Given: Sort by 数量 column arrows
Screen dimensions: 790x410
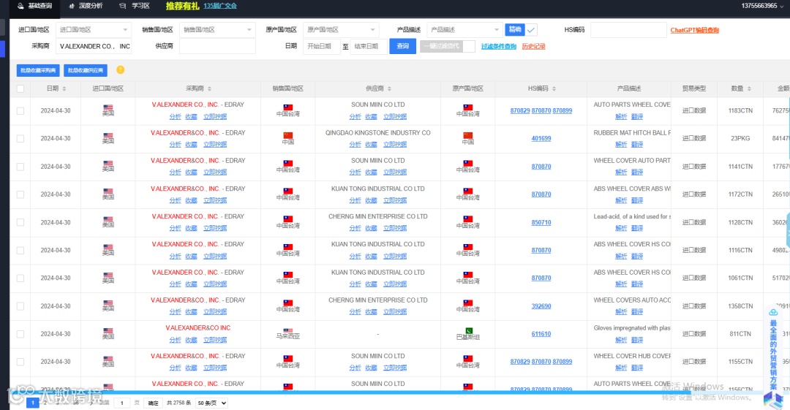Looking at the screenshot, I should (749, 88).
